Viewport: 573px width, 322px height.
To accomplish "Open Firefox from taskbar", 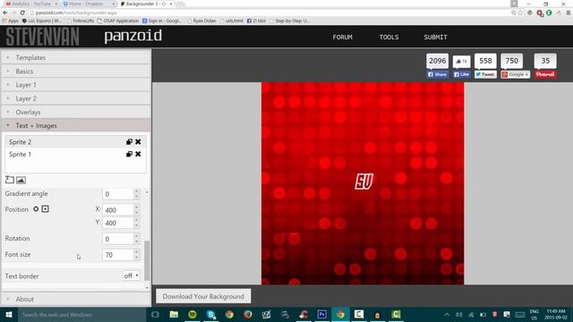I will (248, 314).
